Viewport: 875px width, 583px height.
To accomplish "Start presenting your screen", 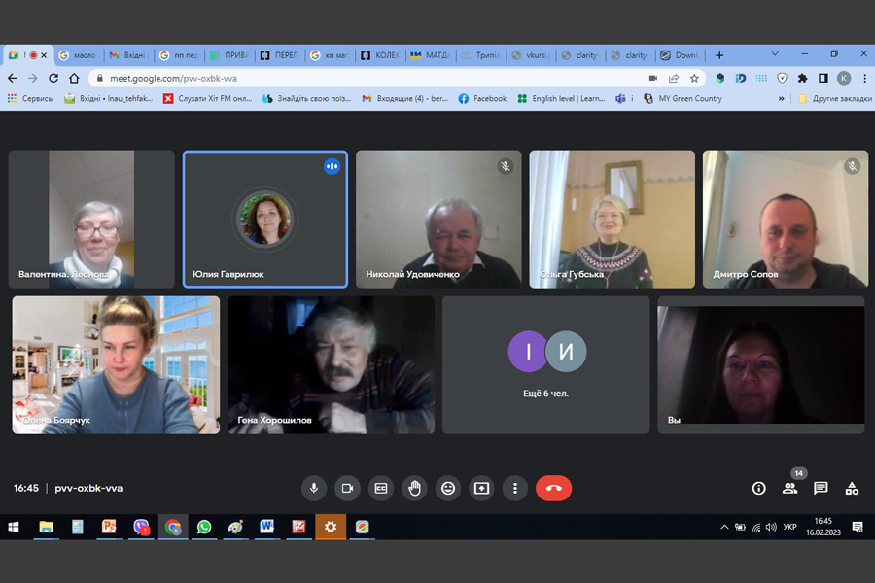I will (x=481, y=488).
